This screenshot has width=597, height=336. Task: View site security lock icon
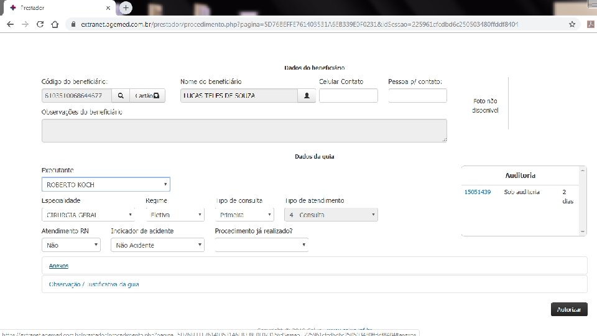tap(73, 24)
